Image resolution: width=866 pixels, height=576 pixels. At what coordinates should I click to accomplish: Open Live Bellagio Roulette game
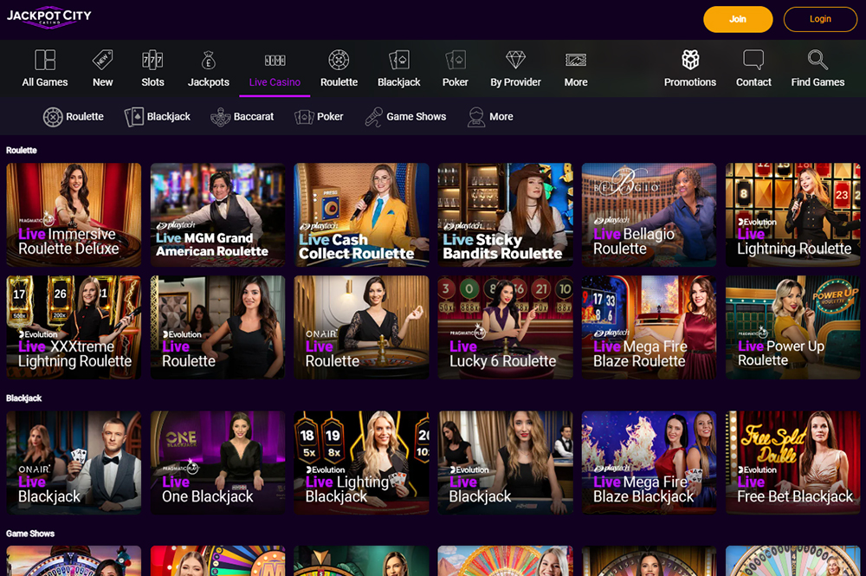click(649, 215)
